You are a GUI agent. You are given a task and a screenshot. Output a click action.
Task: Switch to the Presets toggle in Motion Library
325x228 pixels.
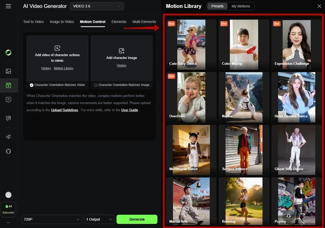pyautogui.click(x=217, y=6)
